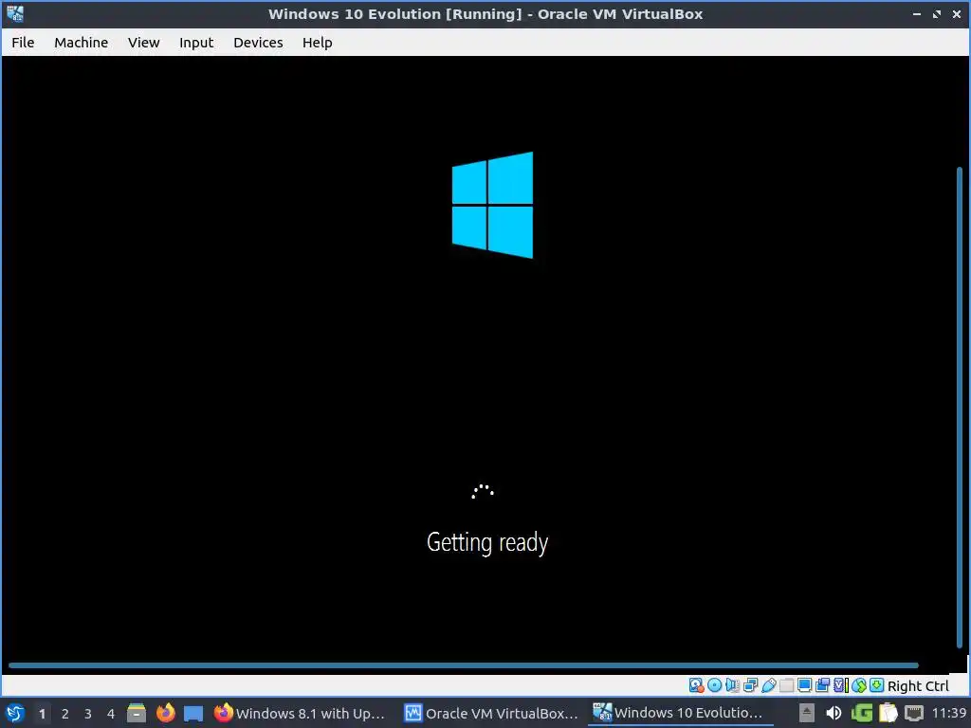Click the horizontal scrollbar of VM view
This screenshot has height=728, width=971.
point(463,665)
